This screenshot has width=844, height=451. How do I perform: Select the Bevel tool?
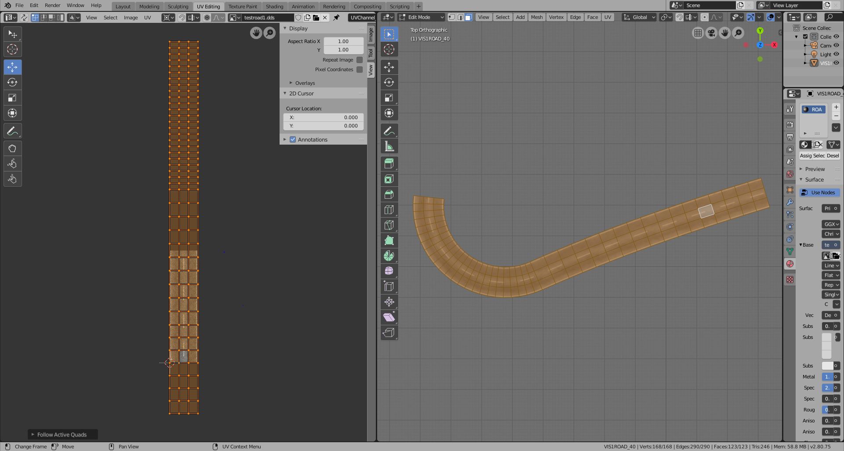[x=389, y=195]
